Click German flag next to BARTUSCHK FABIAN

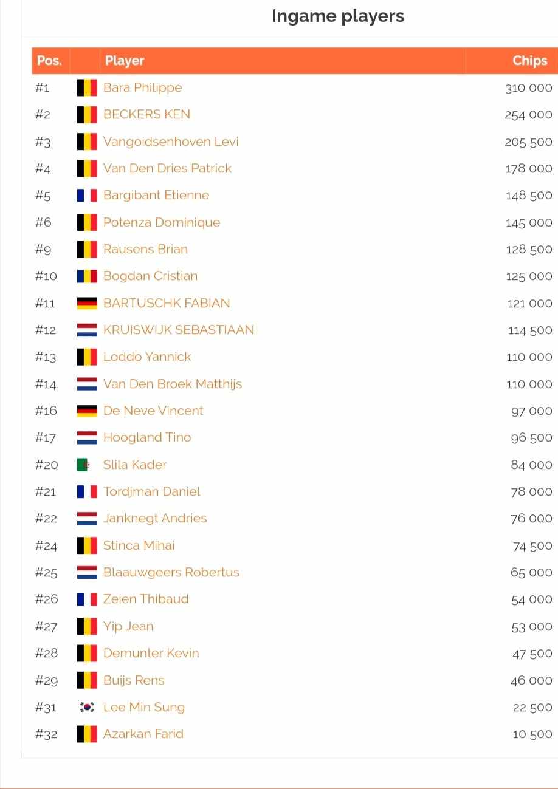(87, 303)
